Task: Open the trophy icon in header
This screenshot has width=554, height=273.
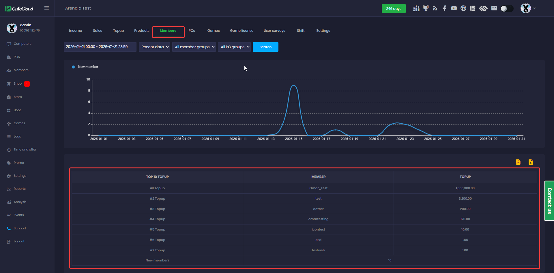Action: (x=426, y=8)
